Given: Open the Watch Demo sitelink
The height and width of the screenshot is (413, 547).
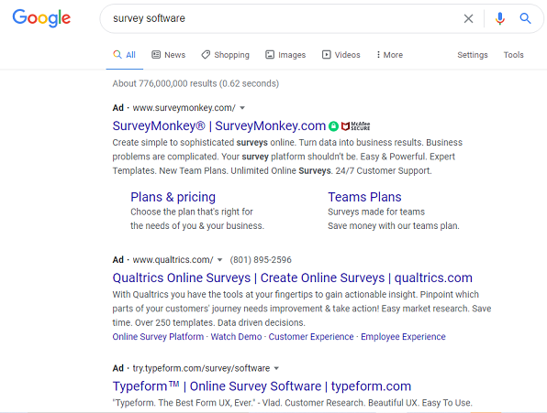Looking at the screenshot, I should tap(236, 337).
